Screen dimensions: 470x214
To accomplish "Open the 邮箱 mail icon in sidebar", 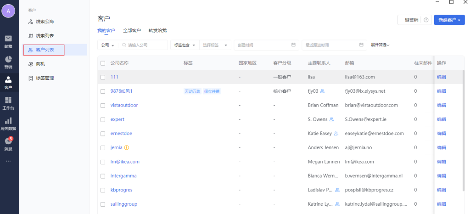I will (x=8, y=39).
